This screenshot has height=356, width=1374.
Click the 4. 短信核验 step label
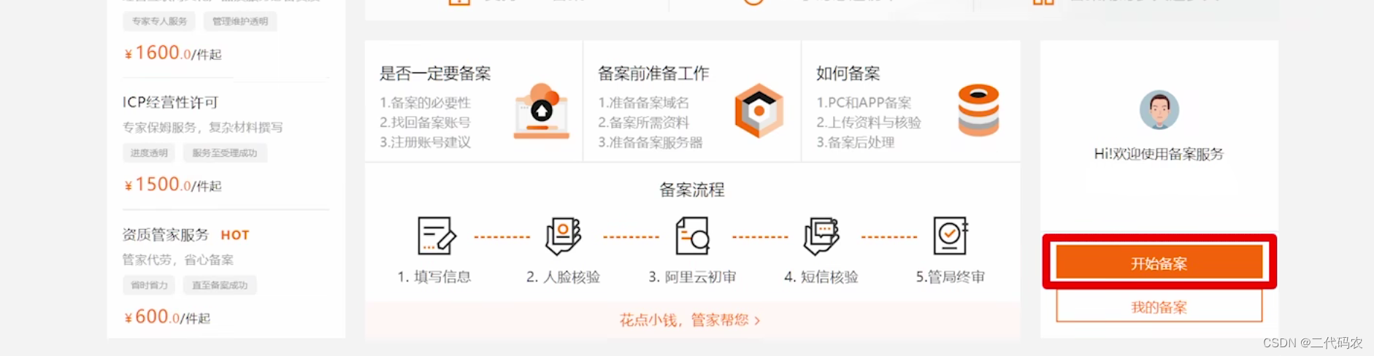(x=821, y=277)
